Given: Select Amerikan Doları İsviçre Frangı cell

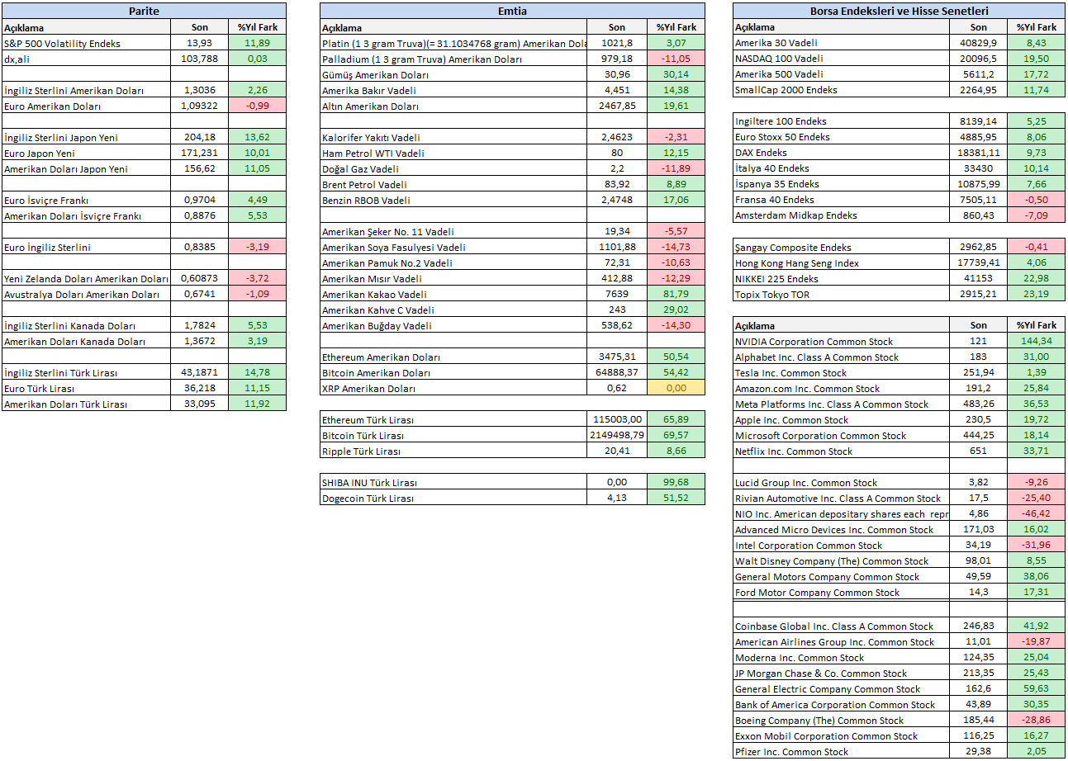Looking at the screenshot, I should [x=86, y=215].
